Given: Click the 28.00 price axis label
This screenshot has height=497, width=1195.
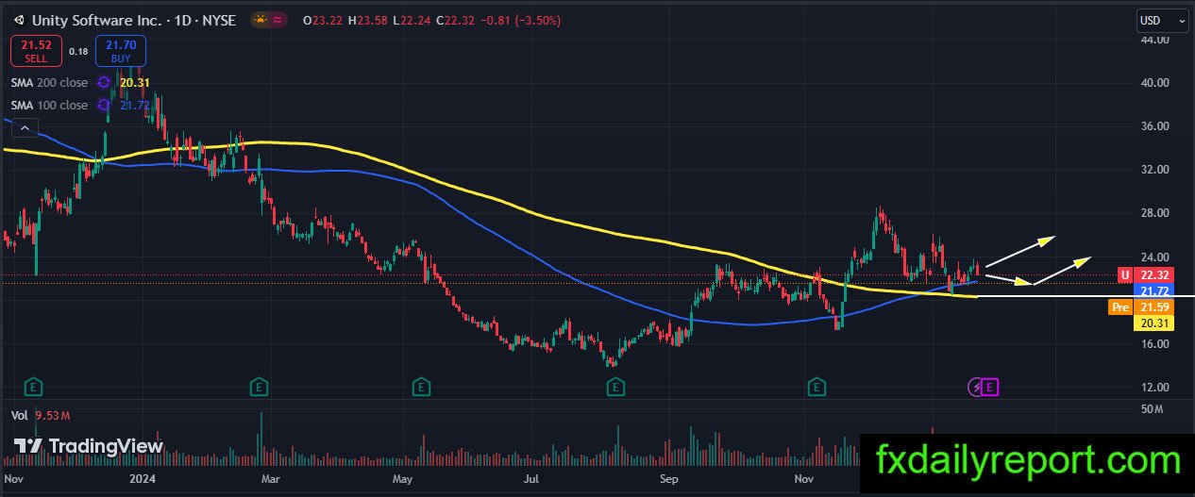Looking at the screenshot, I should pos(1154,213).
